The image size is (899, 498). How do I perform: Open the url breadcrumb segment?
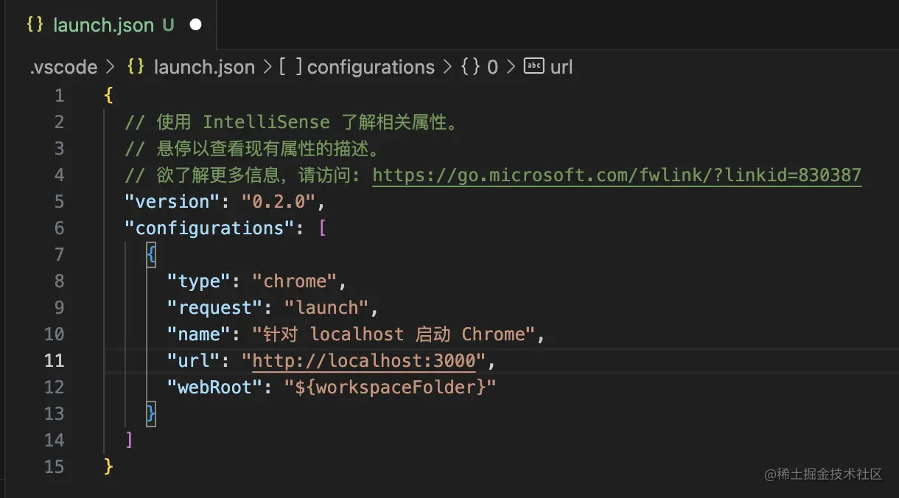(x=562, y=67)
